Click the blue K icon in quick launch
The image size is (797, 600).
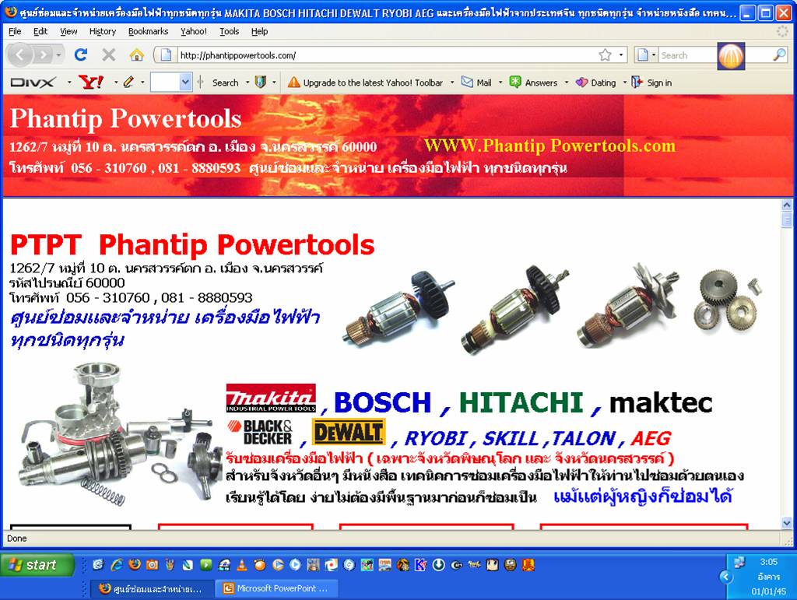click(420, 564)
